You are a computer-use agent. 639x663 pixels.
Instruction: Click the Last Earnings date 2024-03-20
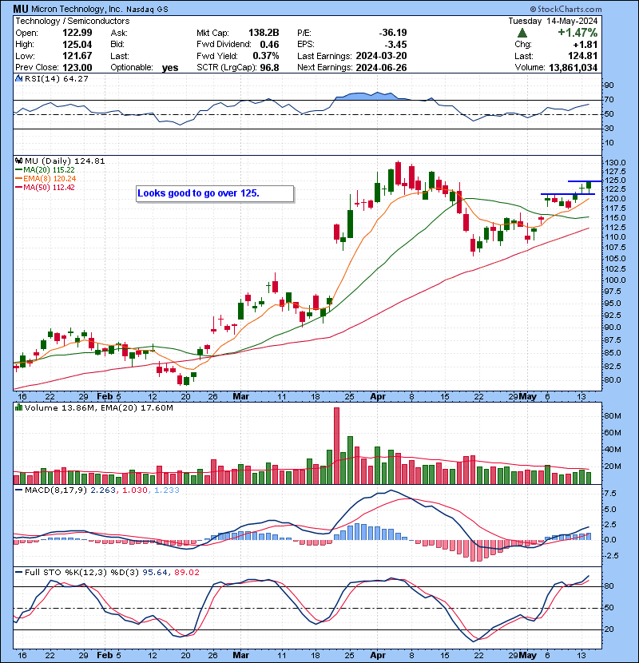pos(382,56)
